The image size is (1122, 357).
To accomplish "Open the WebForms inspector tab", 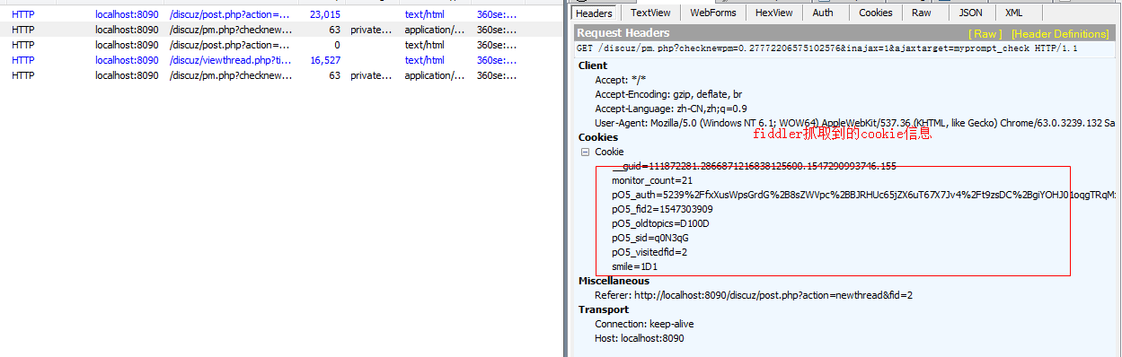I will pos(712,13).
